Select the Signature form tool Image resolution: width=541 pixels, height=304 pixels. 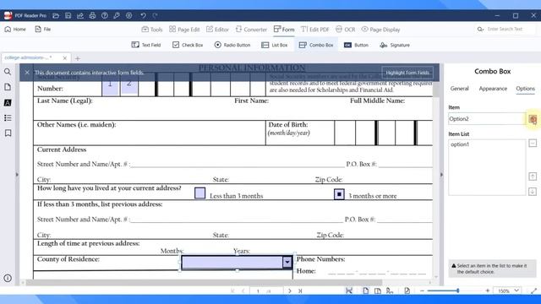tap(395, 45)
